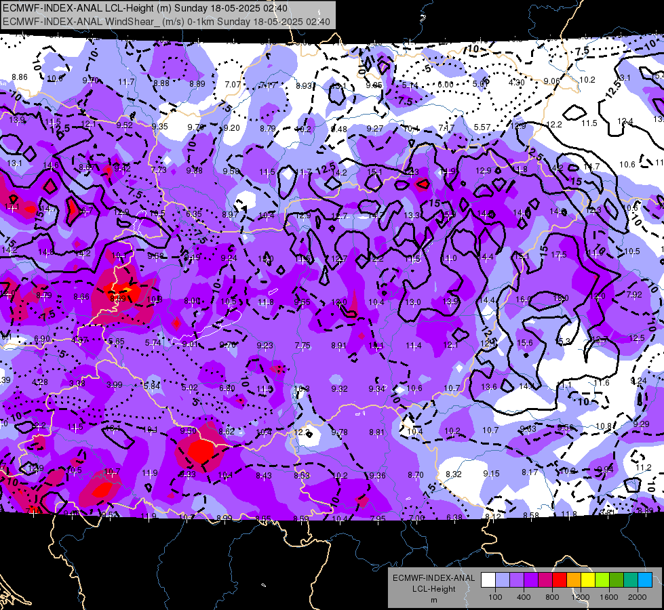Image resolution: width=664 pixels, height=610 pixels.
Task: Click the wind shear value '9.78'
Action: [339, 432]
